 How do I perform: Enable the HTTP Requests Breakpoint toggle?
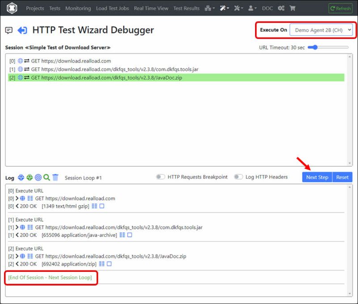pos(160,177)
